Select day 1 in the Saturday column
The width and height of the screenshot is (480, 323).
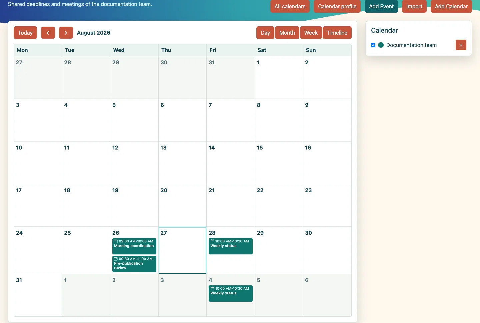pyautogui.click(x=279, y=77)
